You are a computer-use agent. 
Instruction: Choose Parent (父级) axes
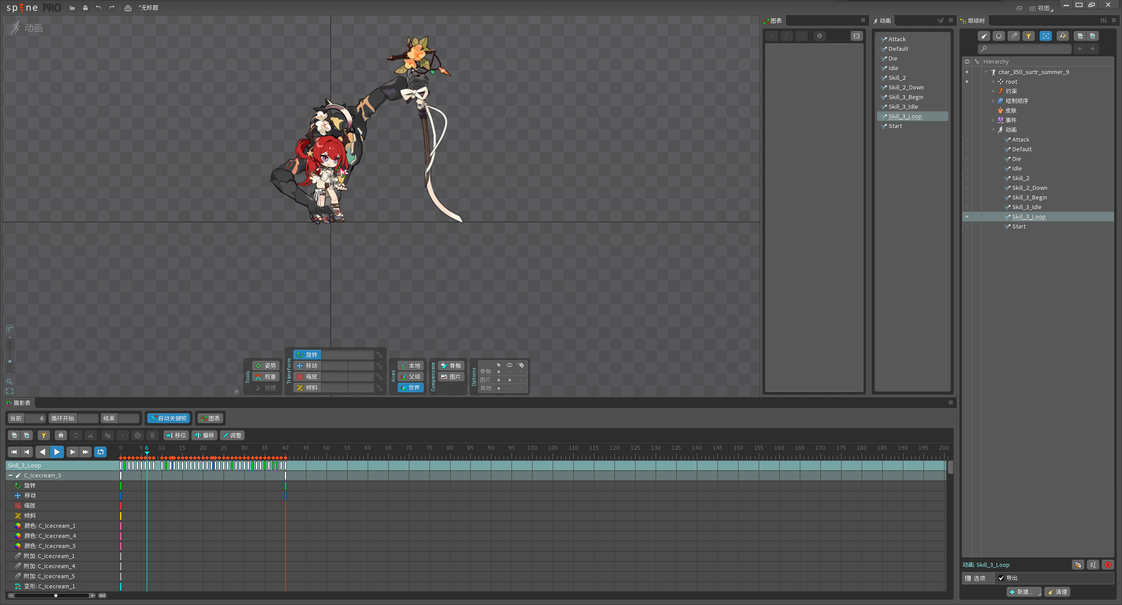pos(411,377)
